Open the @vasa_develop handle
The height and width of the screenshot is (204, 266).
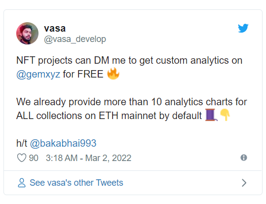75,39
